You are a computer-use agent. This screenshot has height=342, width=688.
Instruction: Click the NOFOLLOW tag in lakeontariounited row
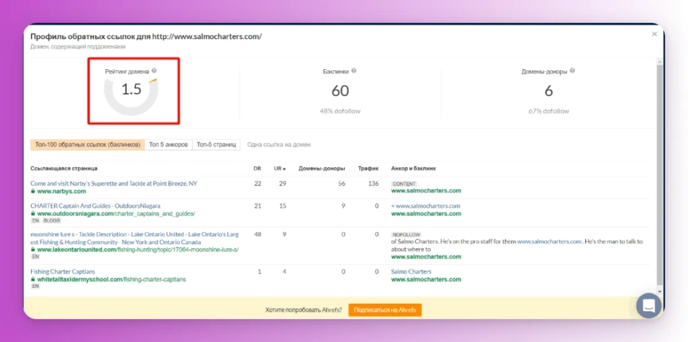pos(406,235)
